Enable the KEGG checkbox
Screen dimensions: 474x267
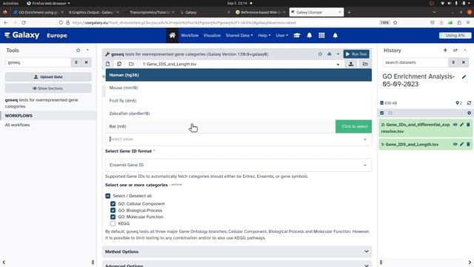[x=113, y=224]
